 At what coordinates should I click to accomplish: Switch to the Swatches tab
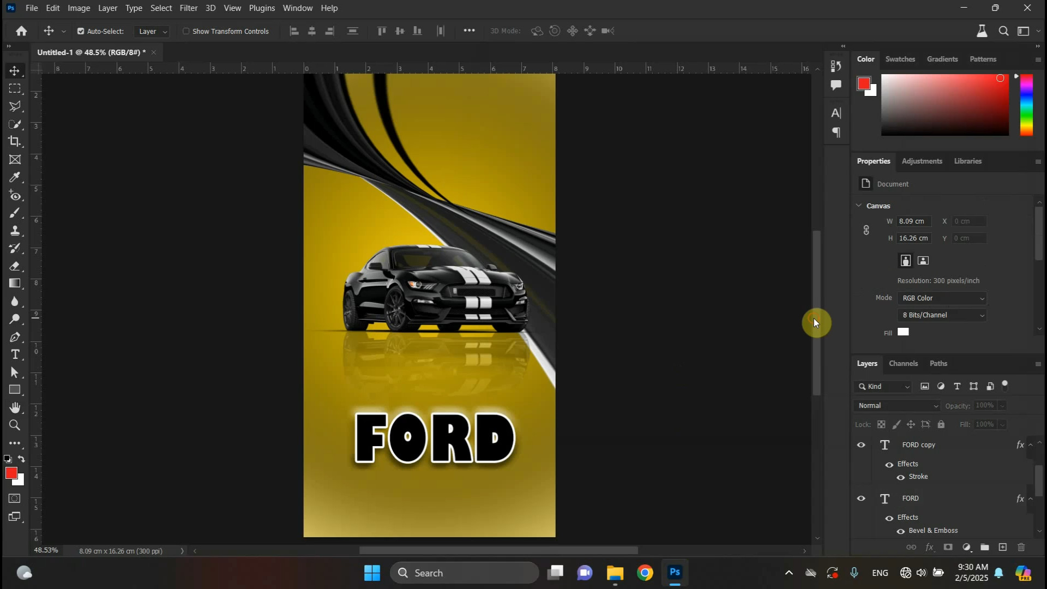[900, 59]
